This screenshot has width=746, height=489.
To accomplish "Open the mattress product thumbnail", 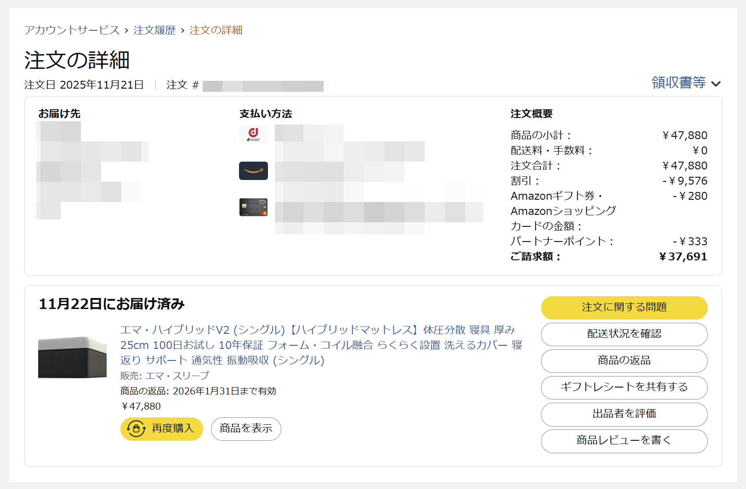I will (72, 358).
